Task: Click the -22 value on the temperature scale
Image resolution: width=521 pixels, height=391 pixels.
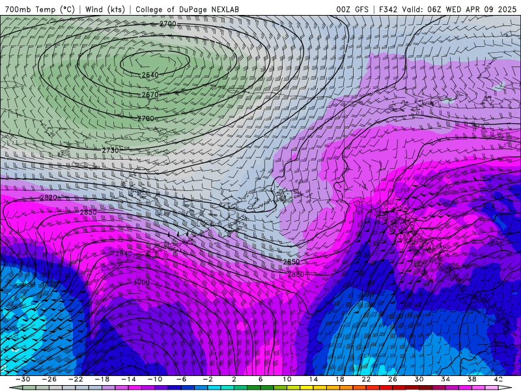Action: coord(76,379)
